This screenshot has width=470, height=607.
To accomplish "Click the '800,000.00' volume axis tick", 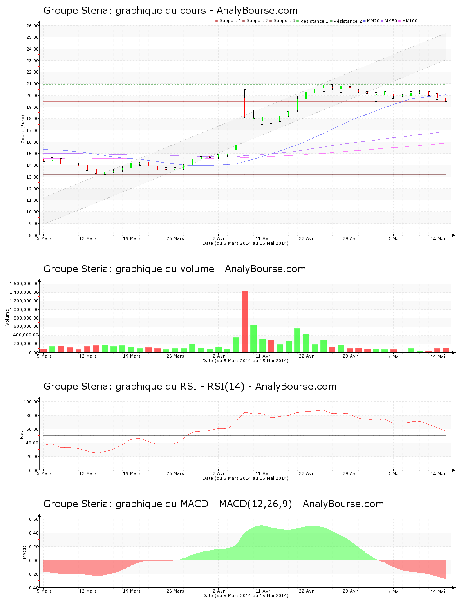I will 26,318.
